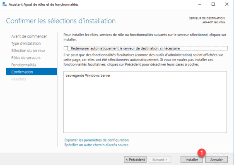Go to the Sélection du serveur step
Viewport: 234px width, 165px height.
[28, 51]
